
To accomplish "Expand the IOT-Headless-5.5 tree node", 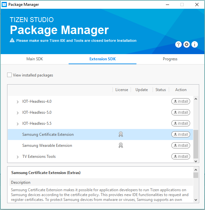I will coord(17,124).
